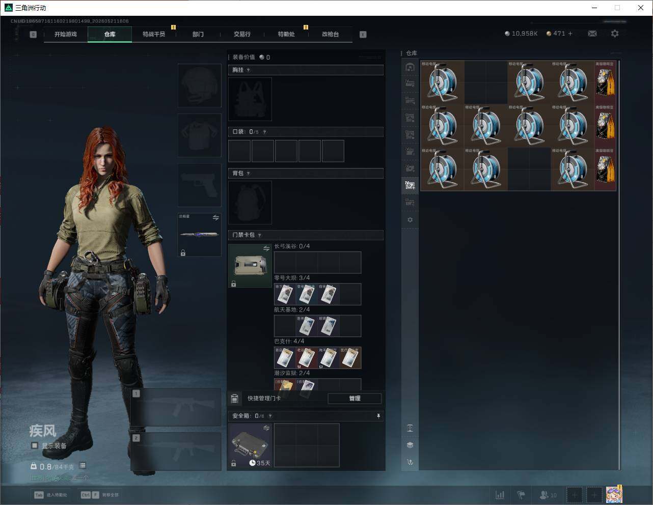Screen dimensions: 653x505
Task: Click second keycard in 航天基地 row
Action: 328,326
